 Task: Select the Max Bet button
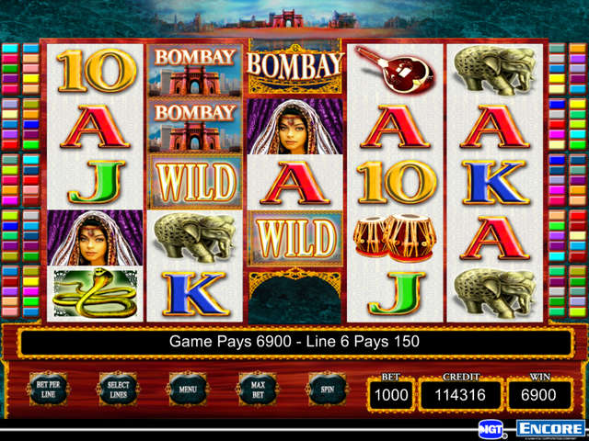(258, 390)
